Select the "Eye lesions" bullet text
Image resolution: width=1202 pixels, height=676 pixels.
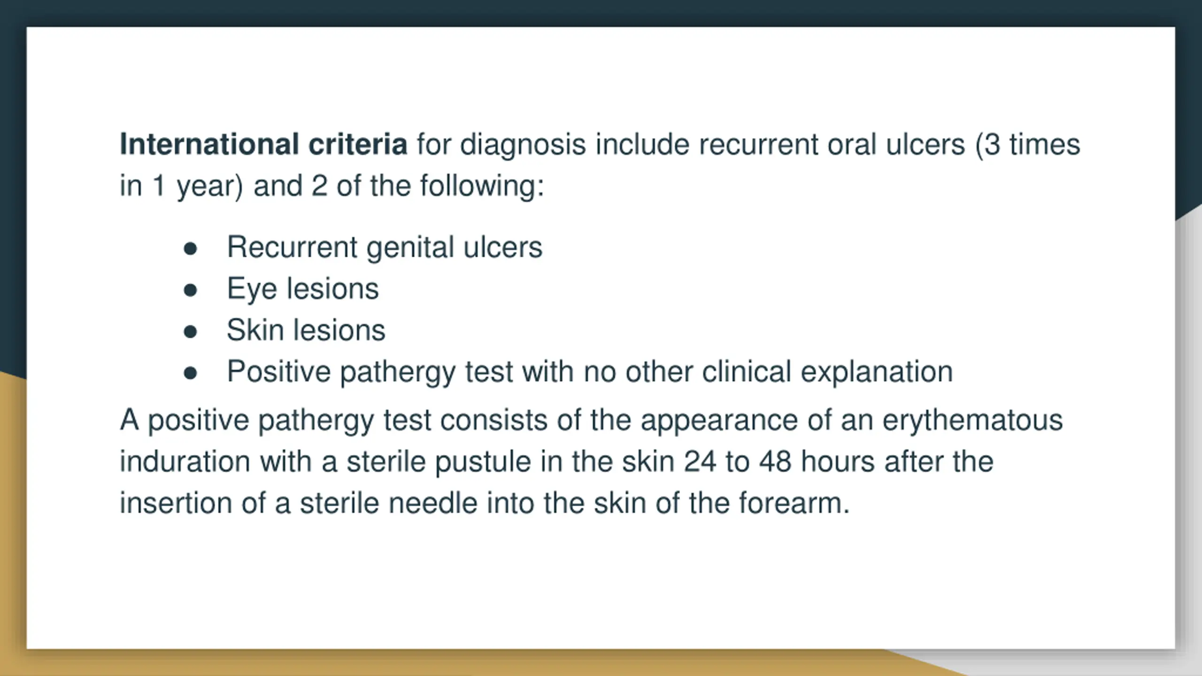303,289
